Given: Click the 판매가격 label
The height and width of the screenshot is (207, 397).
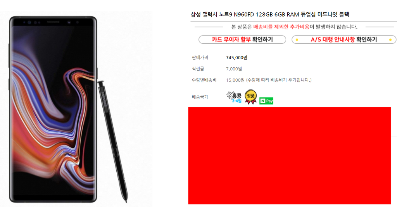Looking at the screenshot, I should click(200, 57).
